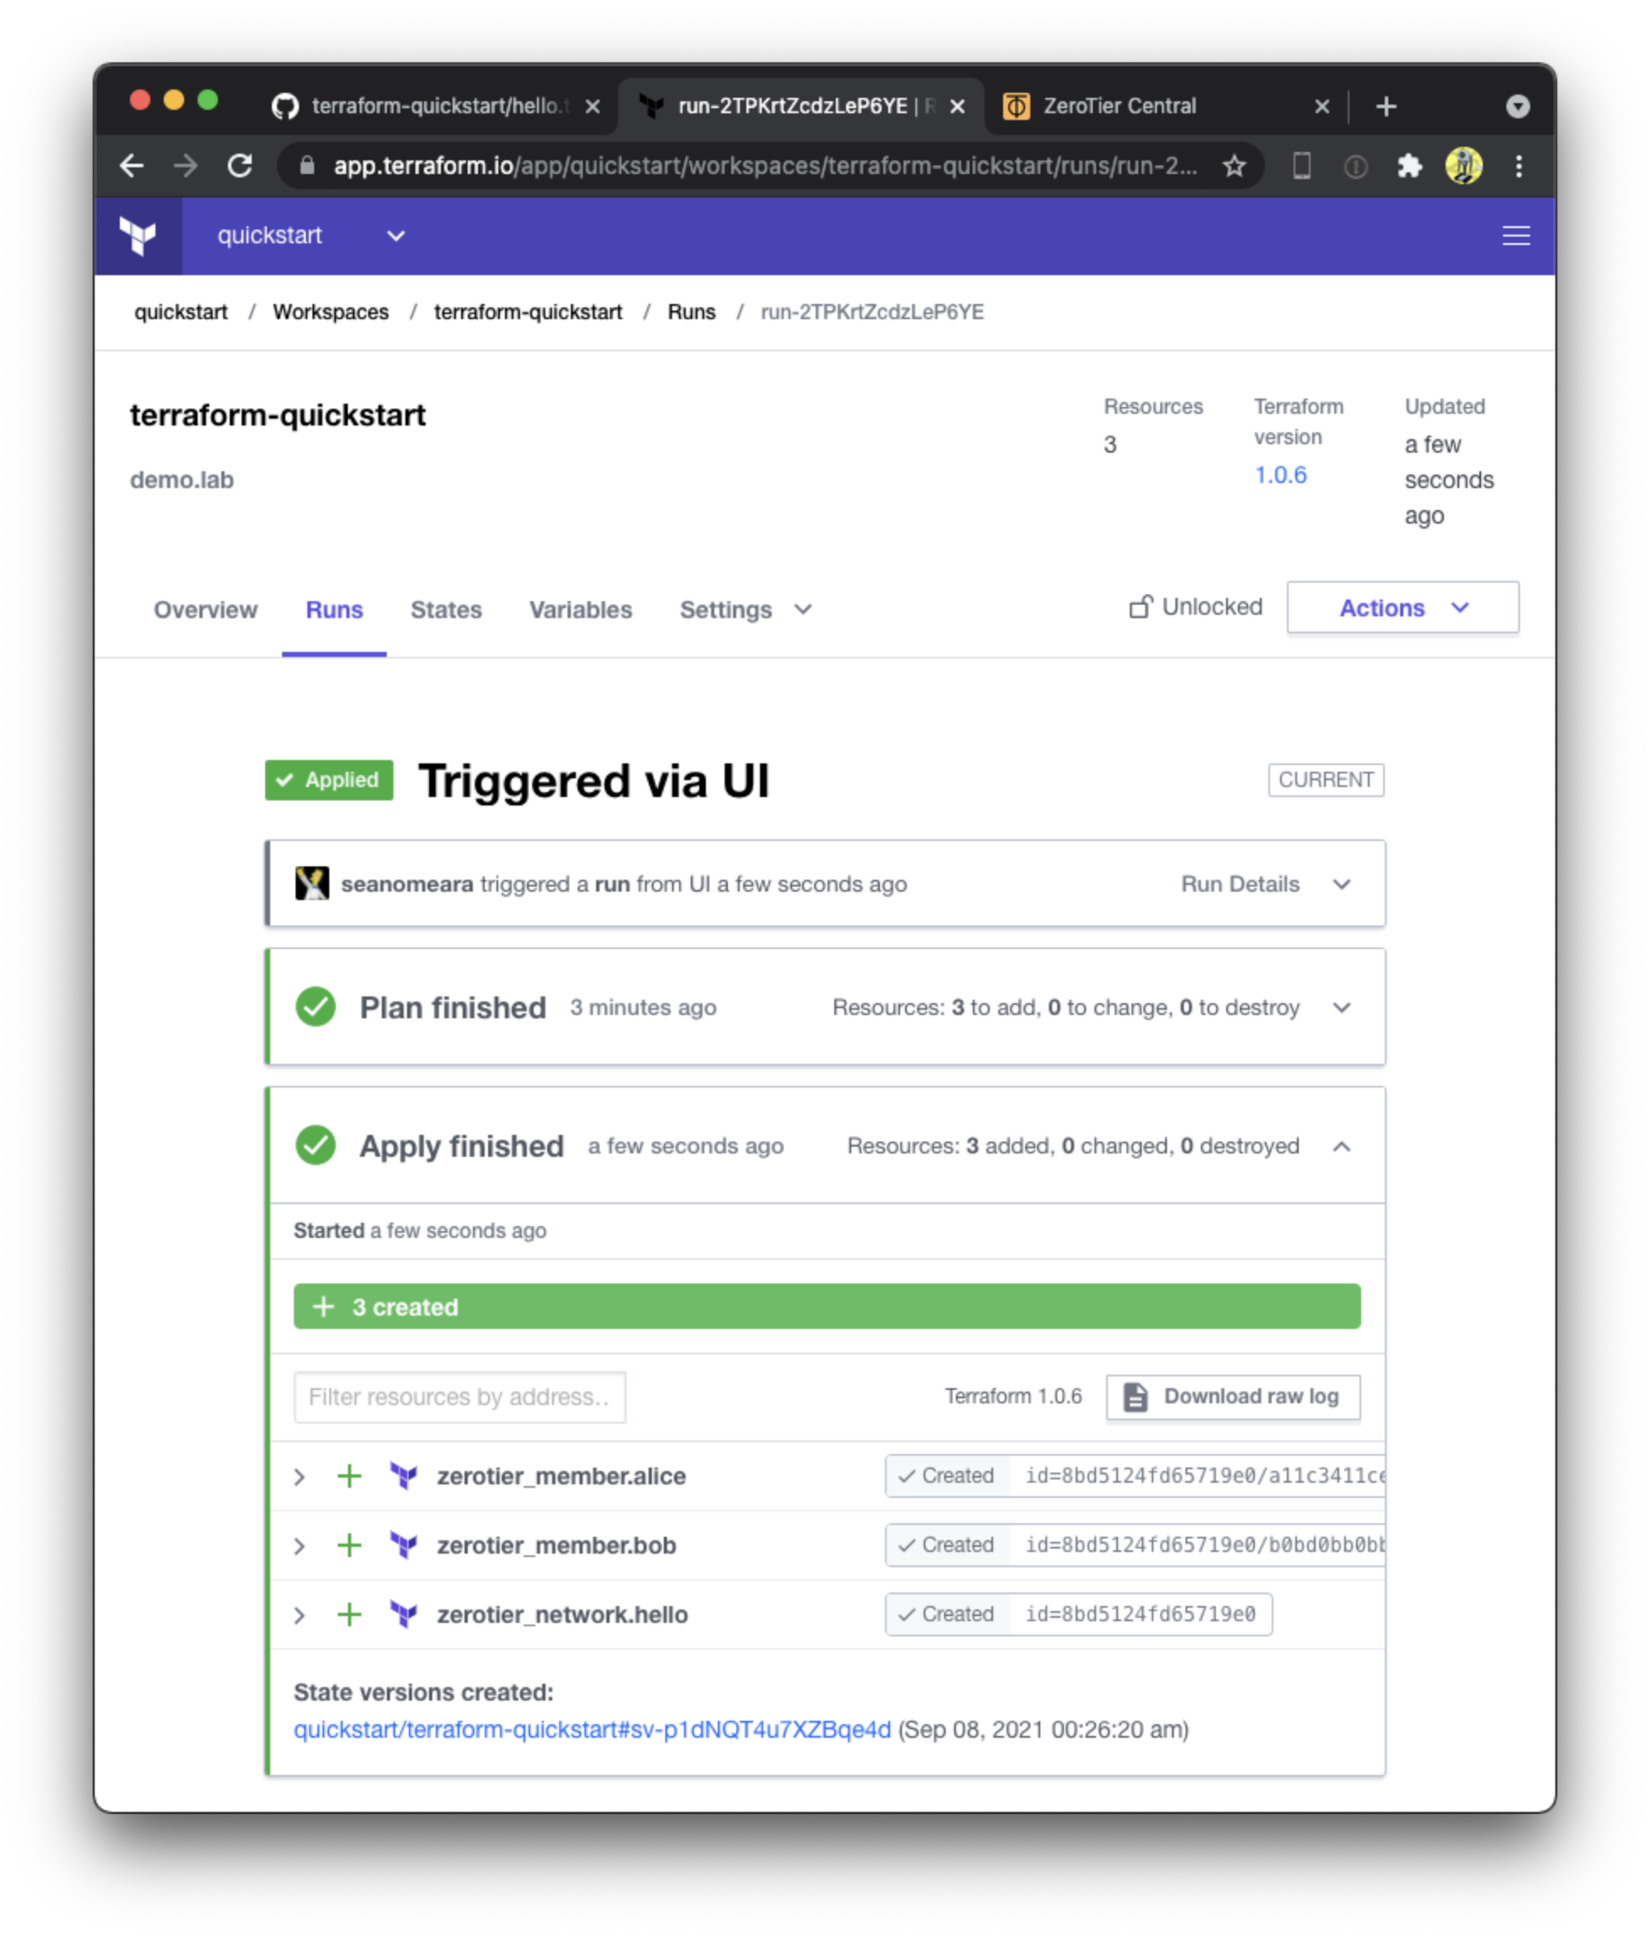Click the Chrome profile avatar
The image size is (1650, 1937).
coord(1463,166)
